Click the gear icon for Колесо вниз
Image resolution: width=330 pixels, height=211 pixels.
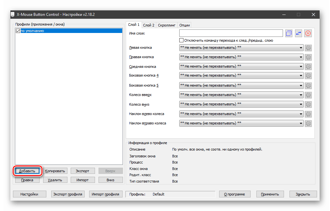308,104
